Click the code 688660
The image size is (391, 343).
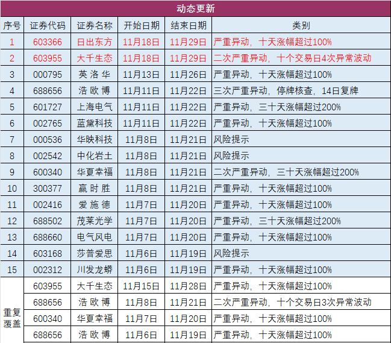(48, 238)
